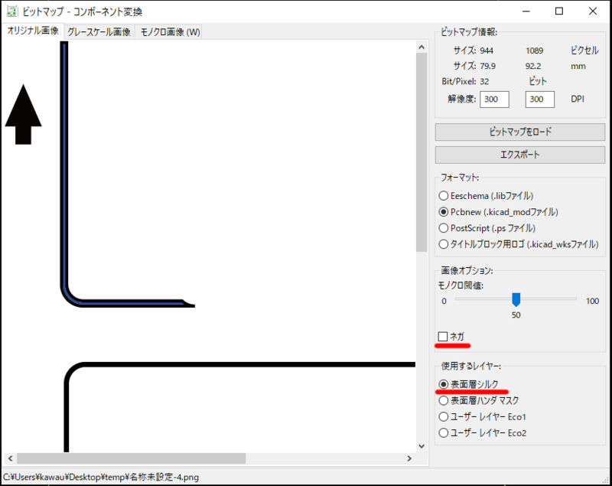Viewport: 612px width, 486px height.
Task: Click the down arrow on the vertical scrollbar
Action: [x=422, y=445]
